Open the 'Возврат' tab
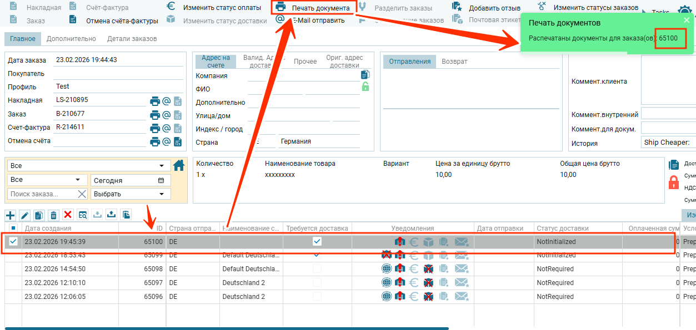Viewport: 696px width, 330px height. [x=454, y=62]
